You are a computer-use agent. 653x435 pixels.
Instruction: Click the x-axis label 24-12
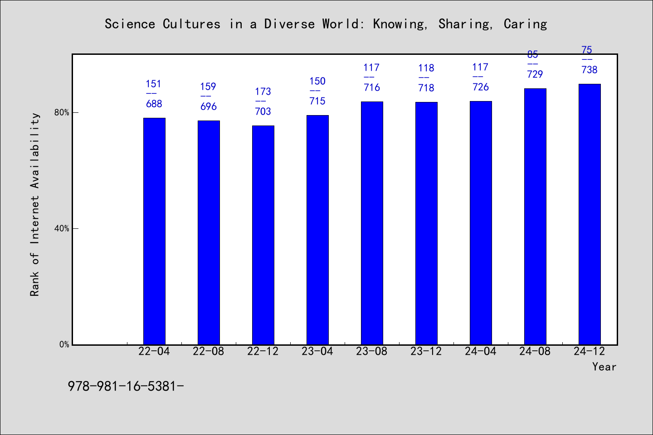tap(590, 351)
